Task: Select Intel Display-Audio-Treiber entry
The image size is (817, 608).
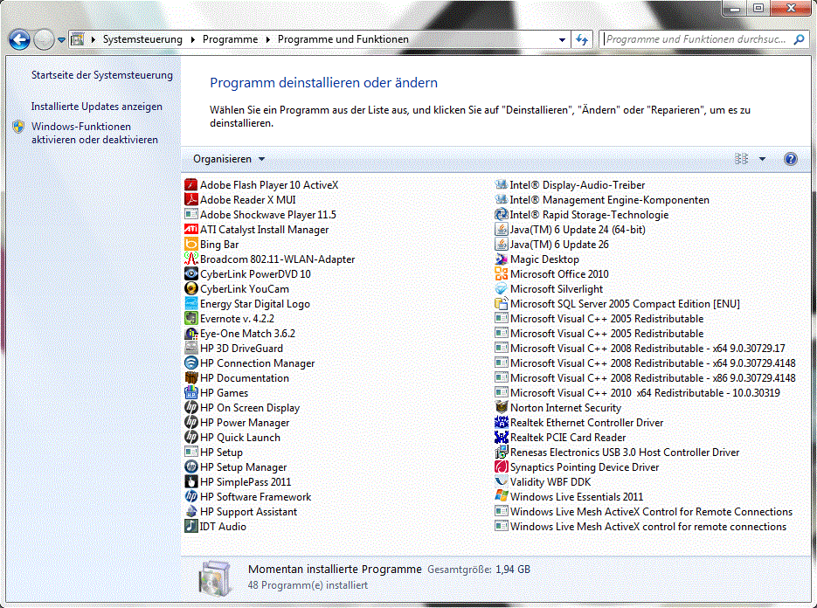Action: click(570, 185)
